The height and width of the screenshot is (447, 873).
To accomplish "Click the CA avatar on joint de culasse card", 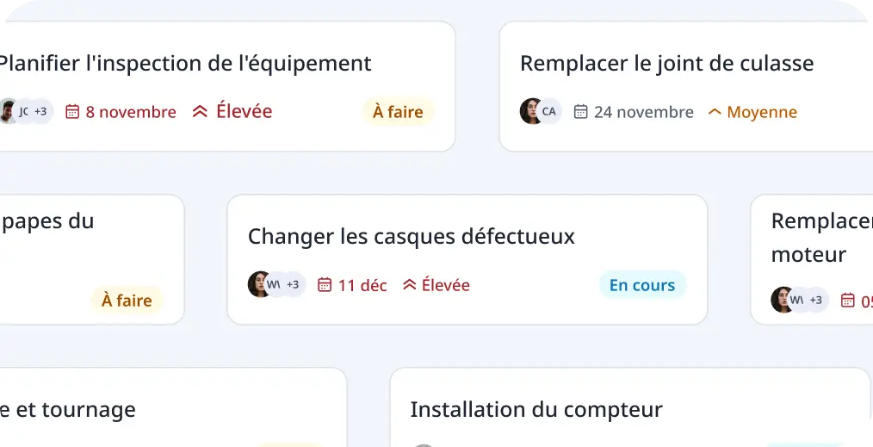I will [x=549, y=111].
